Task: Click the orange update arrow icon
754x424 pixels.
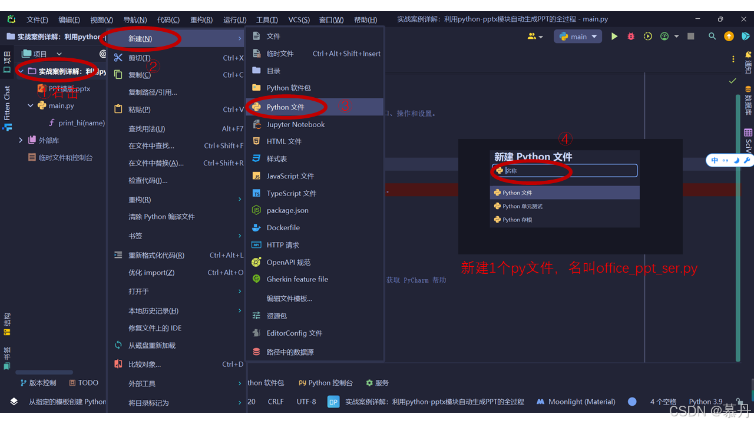Action: (x=729, y=37)
